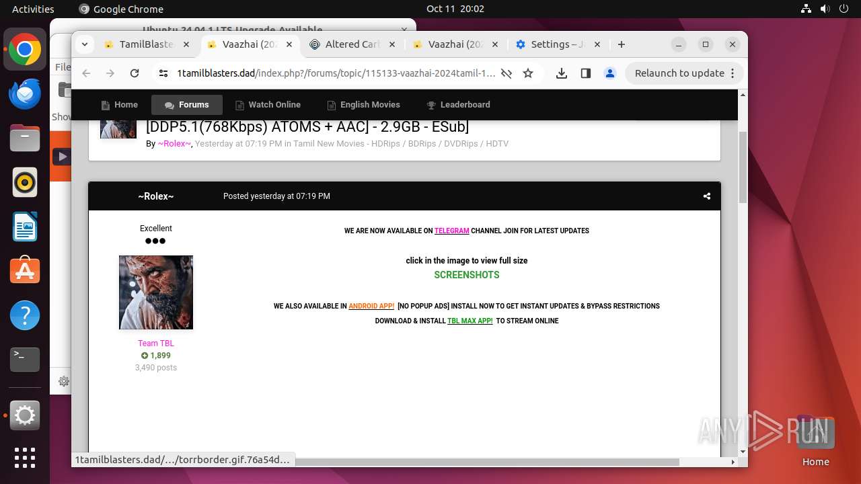This screenshot has height=484, width=861.
Task: Open Settings gear in the dock
Action: (25, 415)
